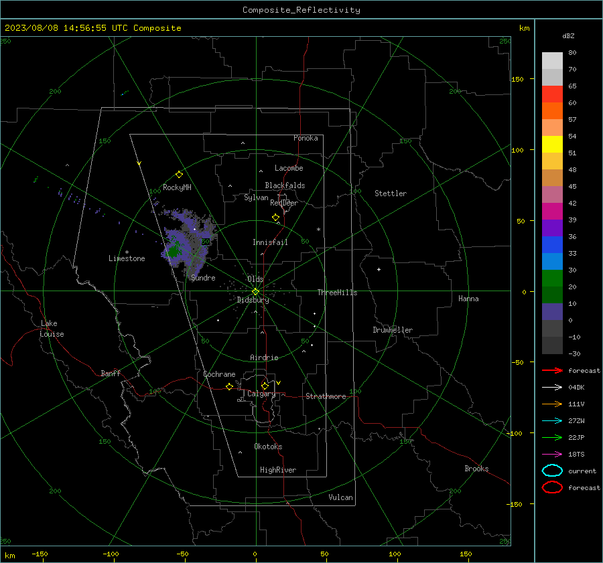
Task: Select the slate-purple 10 dBZ color swatch
Action: click(552, 311)
